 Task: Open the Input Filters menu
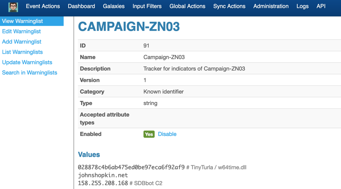tap(147, 6)
